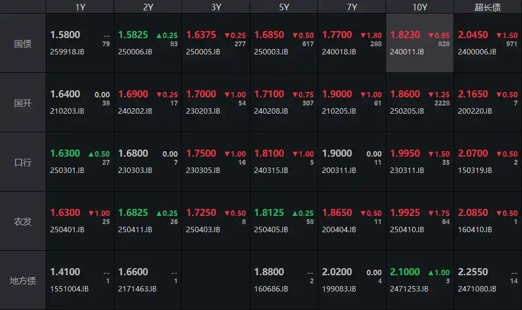Select the 1Y maturity column header
Viewport: 522px width, 310px height.
[x=80, y=7]
